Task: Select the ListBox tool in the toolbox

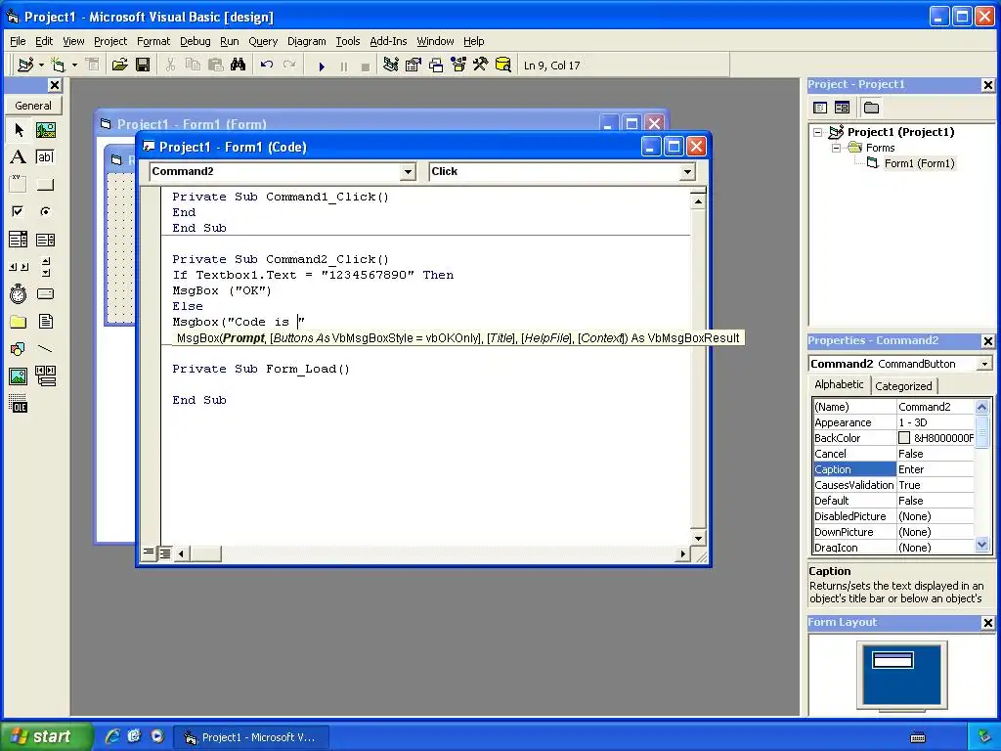Action: [45, 240]
